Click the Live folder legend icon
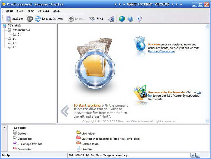211x159 pixels. click(x=79, y=132)
